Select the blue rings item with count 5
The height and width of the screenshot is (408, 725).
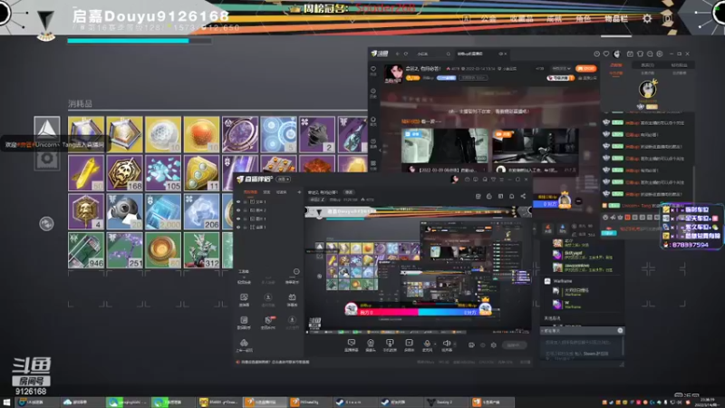click(278, 134)
